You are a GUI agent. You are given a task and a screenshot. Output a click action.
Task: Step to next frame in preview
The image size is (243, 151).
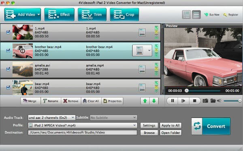(x=183, y=101)
